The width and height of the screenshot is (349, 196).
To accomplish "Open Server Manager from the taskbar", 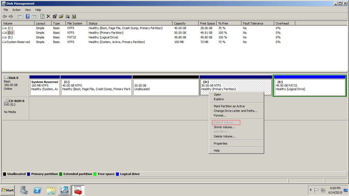I will click(x=24, y=190).
